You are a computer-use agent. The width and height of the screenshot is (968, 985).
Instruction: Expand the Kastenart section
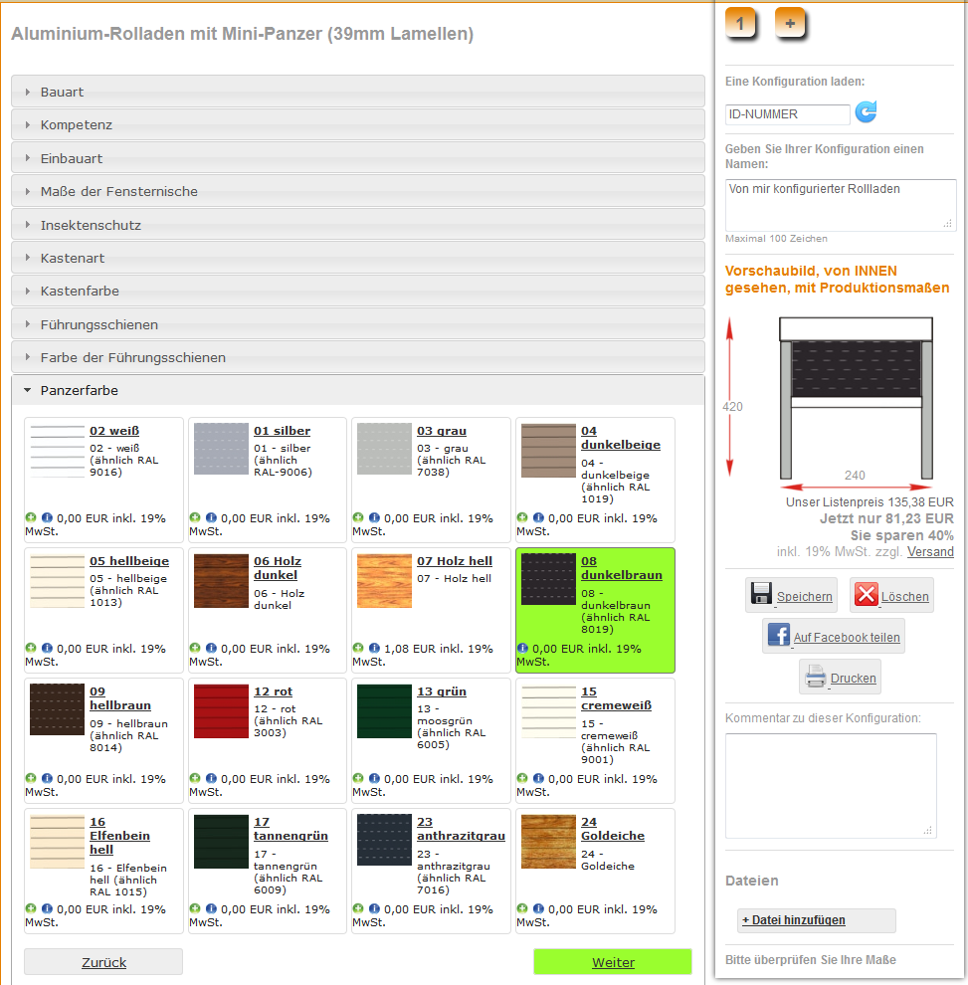pos(357,258)
